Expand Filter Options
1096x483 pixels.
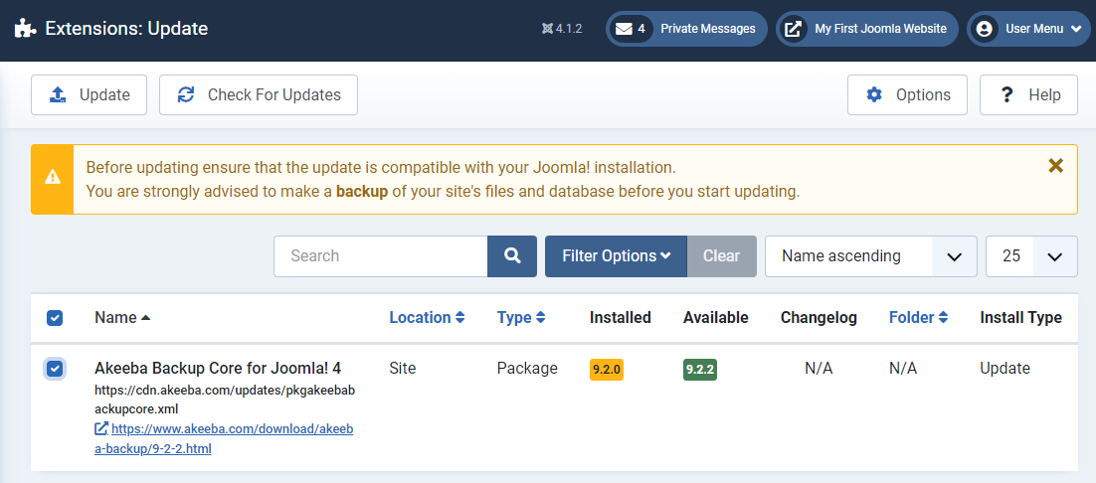pyautogui.click(x=616, y=256)
